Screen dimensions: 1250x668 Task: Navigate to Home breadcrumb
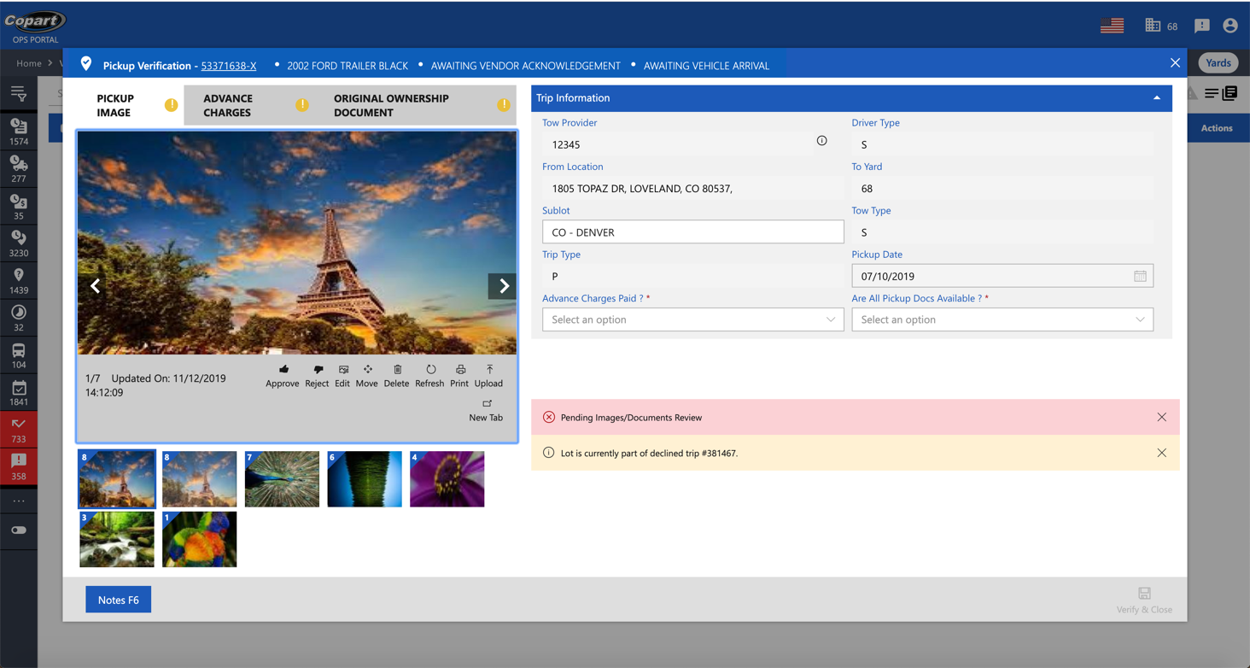pyautogui.click(x=28, y=63)
